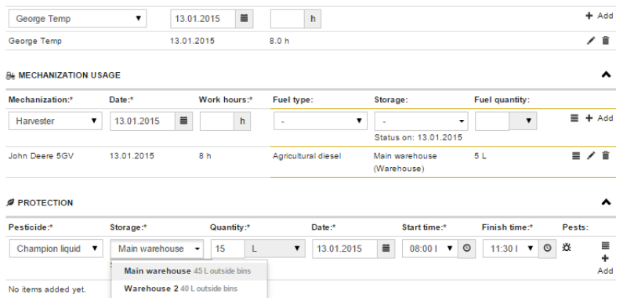The image size is (627, 298).
Task: Add the George Temp worker entry
Action: click(599, 16)
